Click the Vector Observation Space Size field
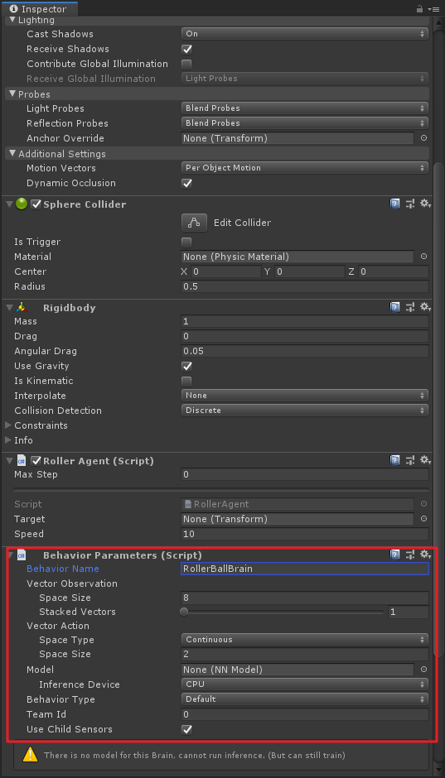 [x=304, y=598]
